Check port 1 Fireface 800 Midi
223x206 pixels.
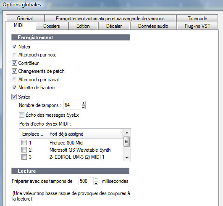[24, 142]
